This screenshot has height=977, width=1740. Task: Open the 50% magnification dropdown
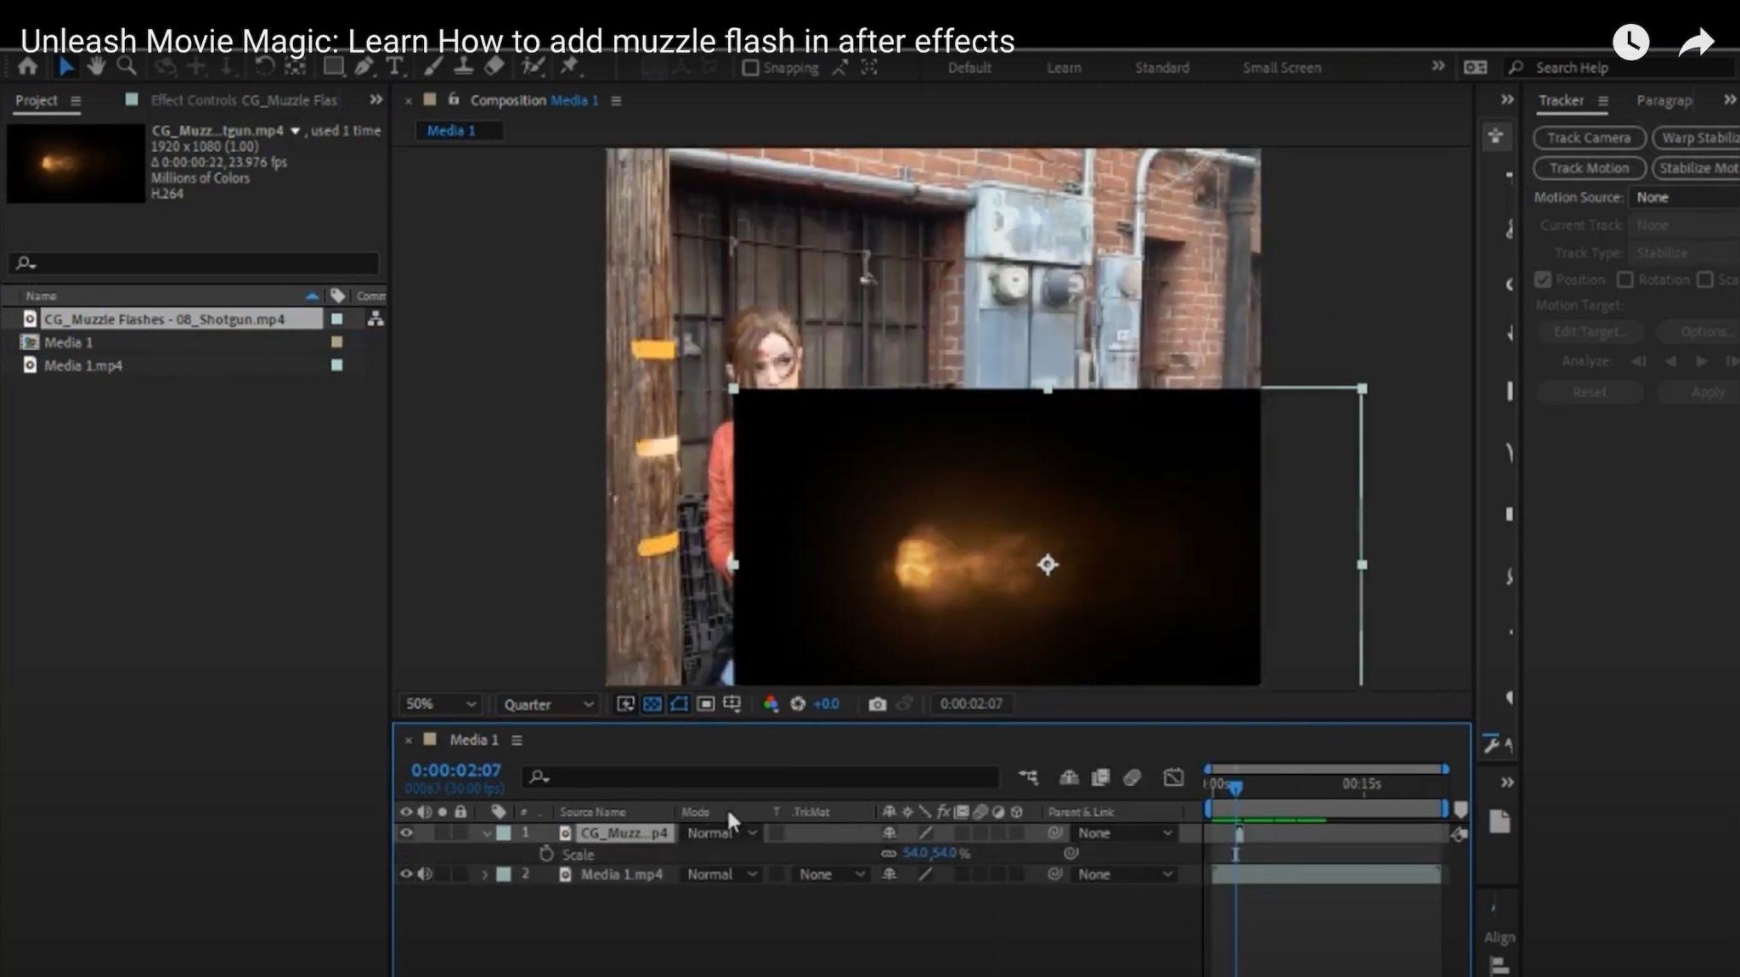coord(440,704)
